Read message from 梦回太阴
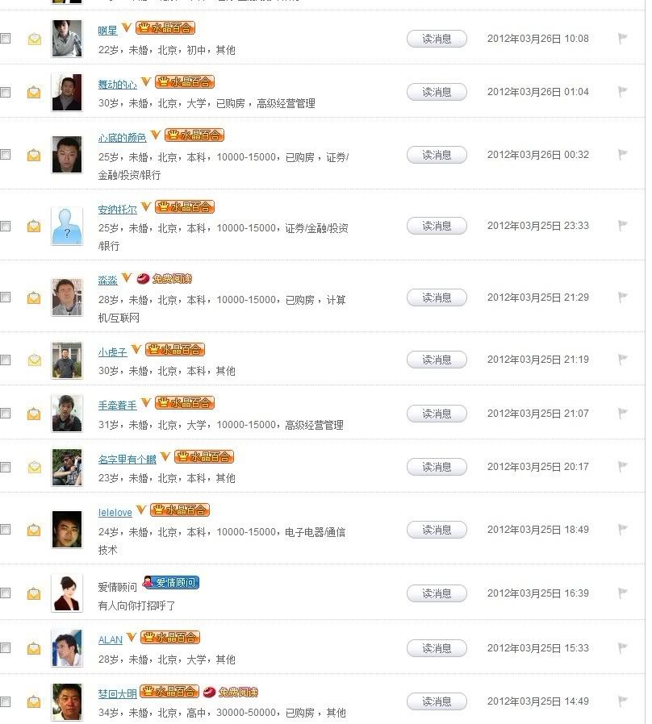The width and height of the screenshot is (652, 724). (437, 701)
